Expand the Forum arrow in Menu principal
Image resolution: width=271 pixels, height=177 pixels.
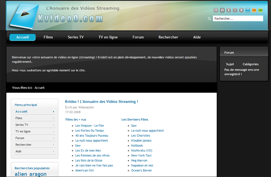coord(53,138)
